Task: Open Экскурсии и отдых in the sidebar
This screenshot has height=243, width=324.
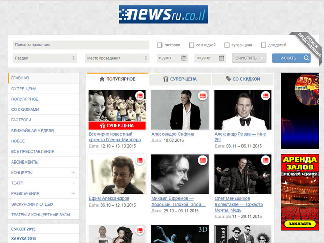Action: 44,204
